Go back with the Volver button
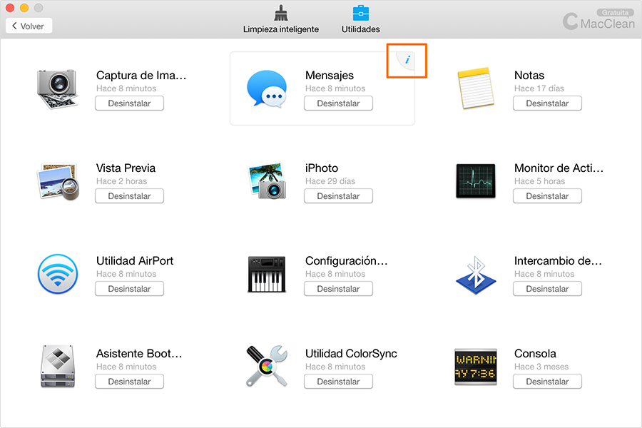642x428 pixels. tap(29, 26)
